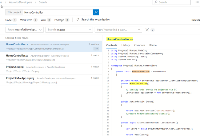Open the Project3.MvcApp.csproj search result
The width and height of the screenshot is (200, 136).
pyautogui.click(x=20, y=78)
